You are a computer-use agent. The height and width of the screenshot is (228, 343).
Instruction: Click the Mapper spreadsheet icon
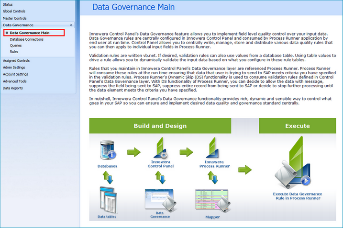[x=212, y=201]
